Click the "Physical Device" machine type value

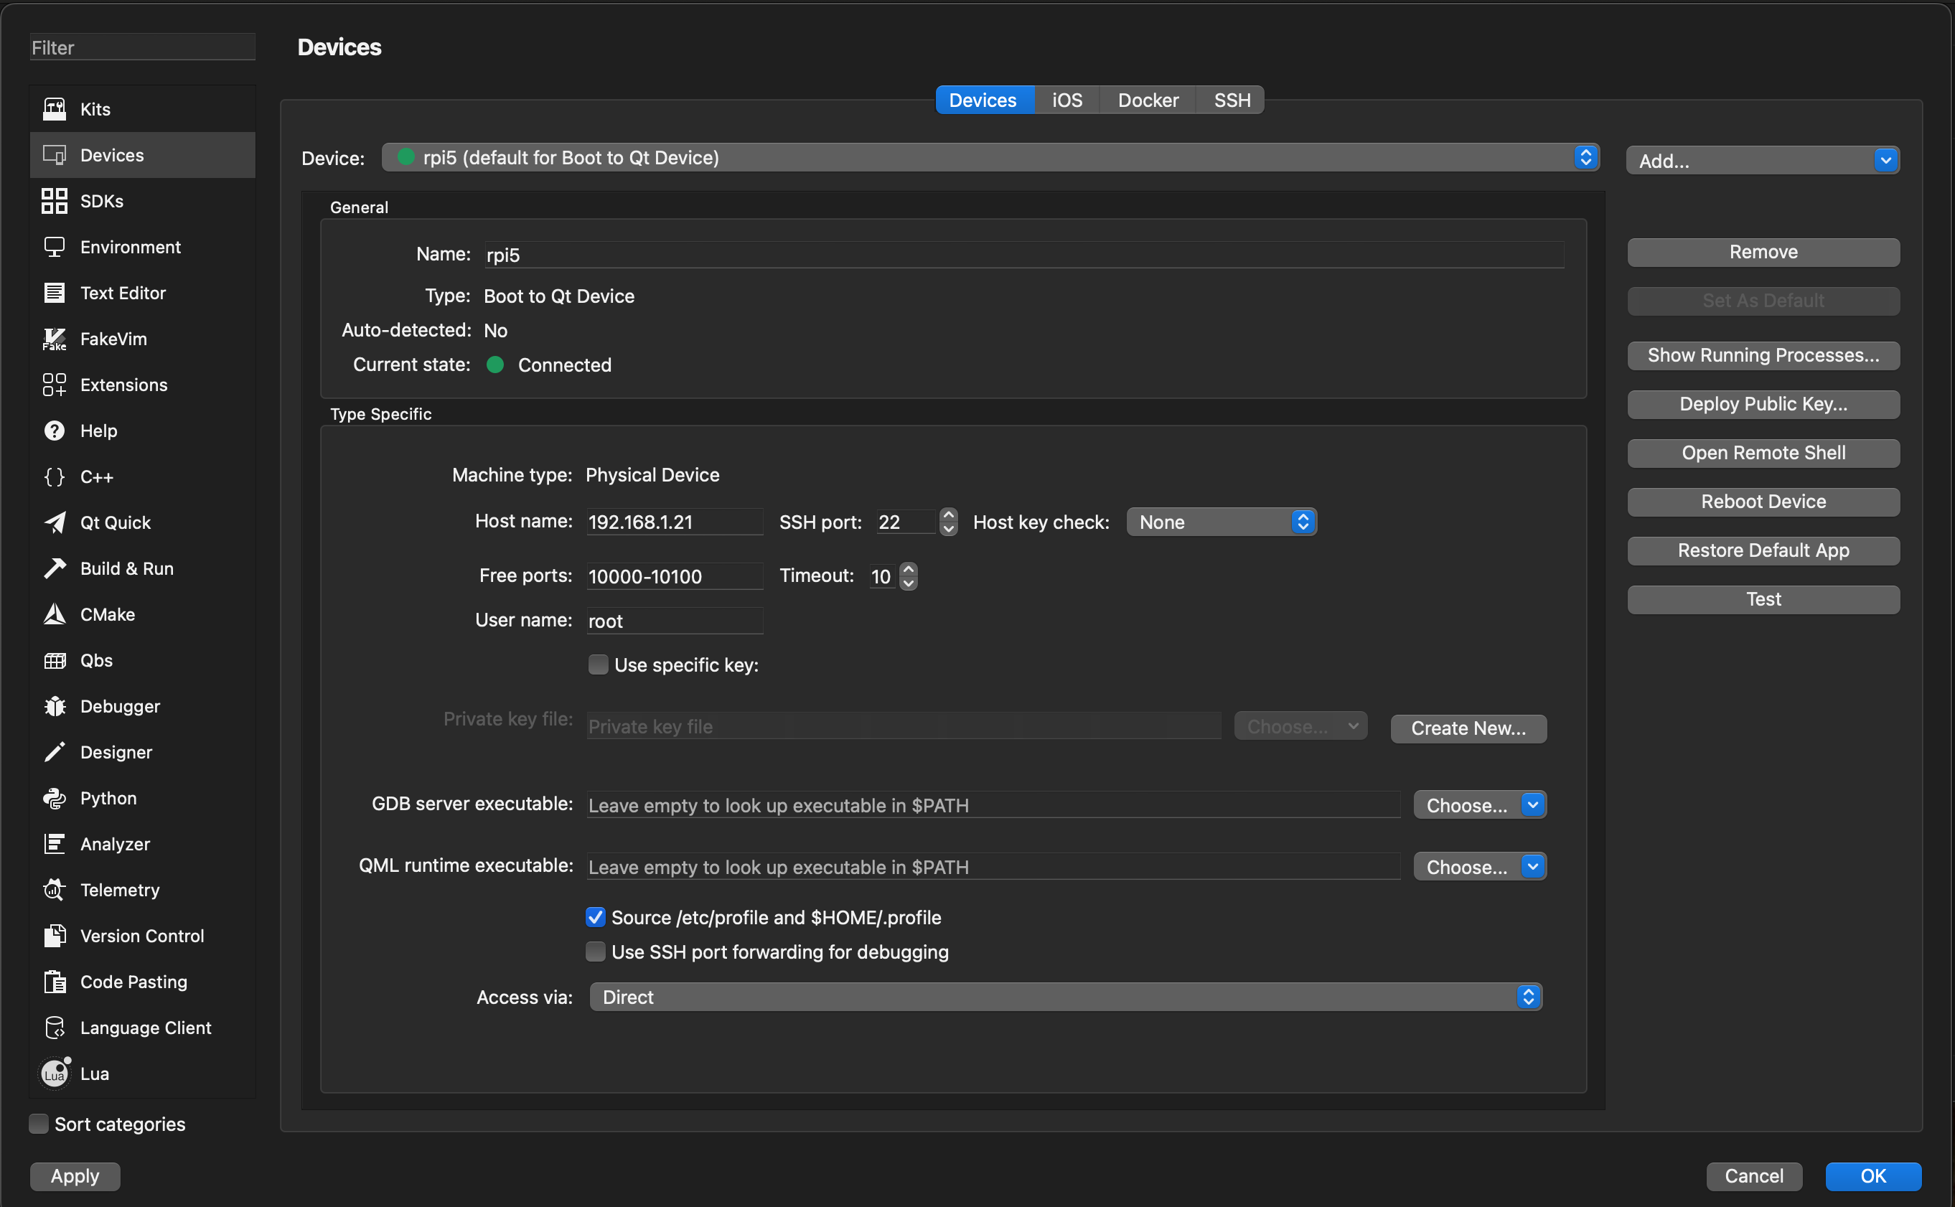(652, 475)
